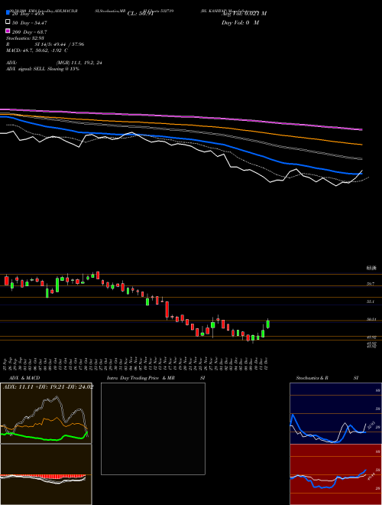Click the 50.51 price axis label
Viewport: 382px width, 505px height.
click(372, 319)
